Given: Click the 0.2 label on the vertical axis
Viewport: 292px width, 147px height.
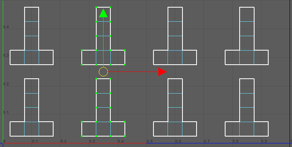Looking at the screenshot, I should coord(6,84).
